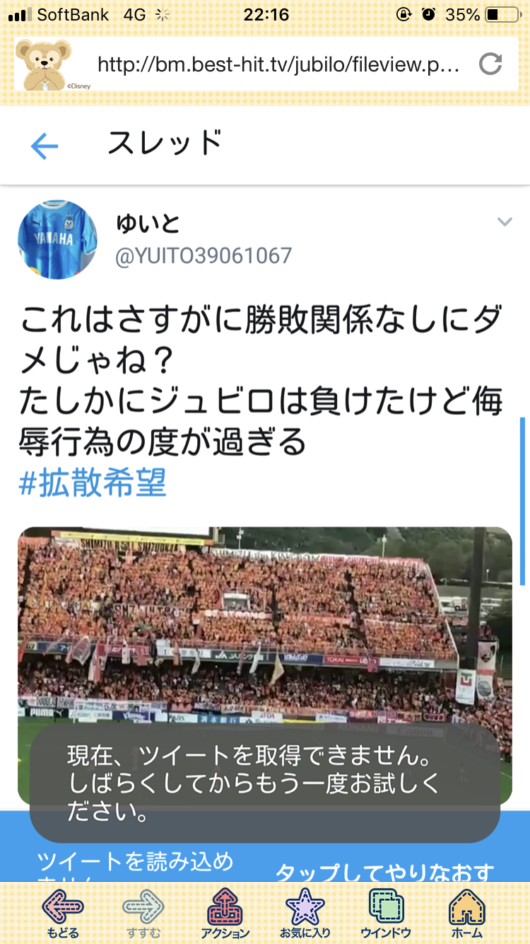Open お気に入り favorites star icon
The image size is (530, 944).
(305, 913)
